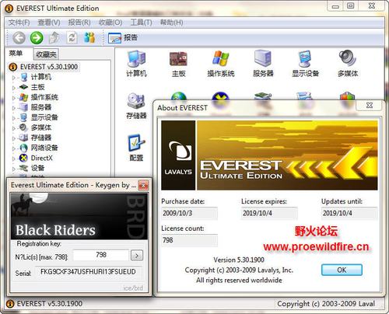The height and width of the screenshot is (314, 389).
Task: Open the 主板 motherboard icon in main pane
Action: pyautogui.click(x=178, y=64)
